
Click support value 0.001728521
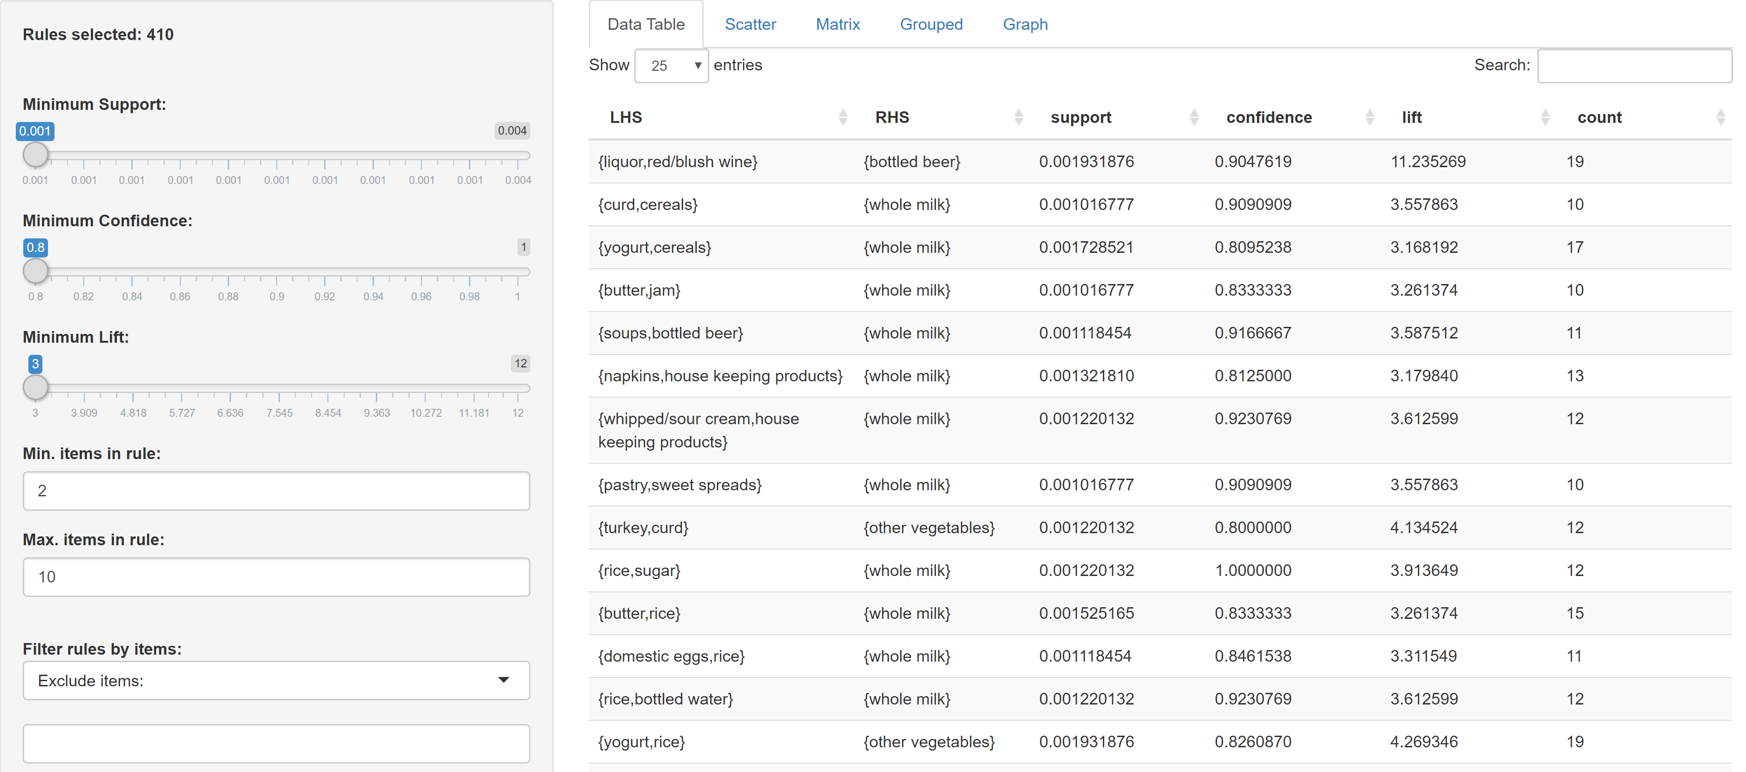tap(1086, 247)
